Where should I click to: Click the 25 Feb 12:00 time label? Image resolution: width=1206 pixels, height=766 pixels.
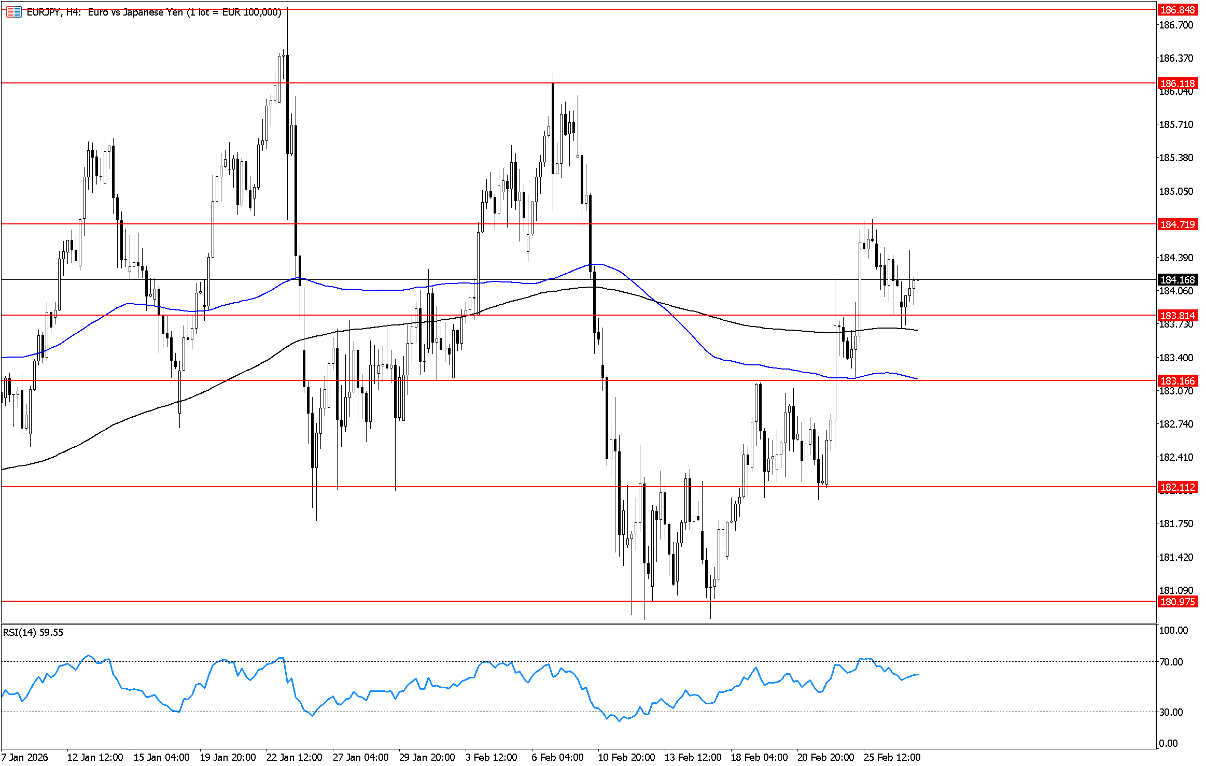tap(892, 757)
